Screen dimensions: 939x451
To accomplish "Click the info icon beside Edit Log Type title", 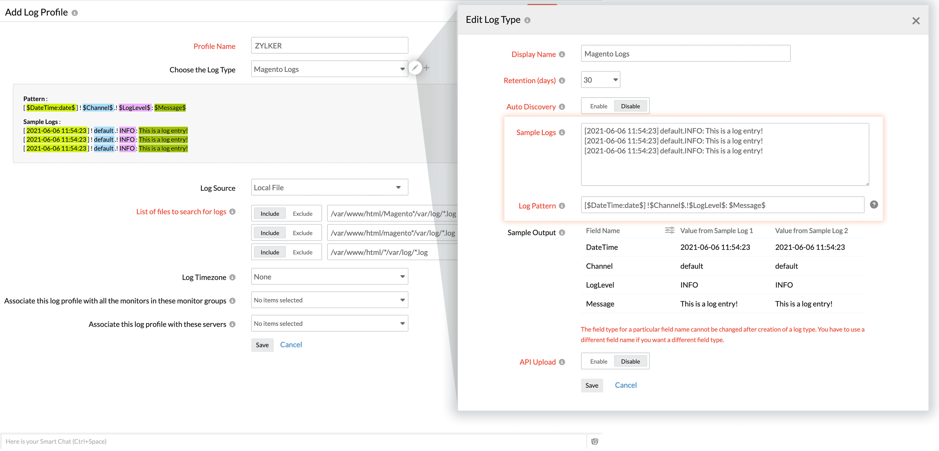I will [x=527, y=20].
